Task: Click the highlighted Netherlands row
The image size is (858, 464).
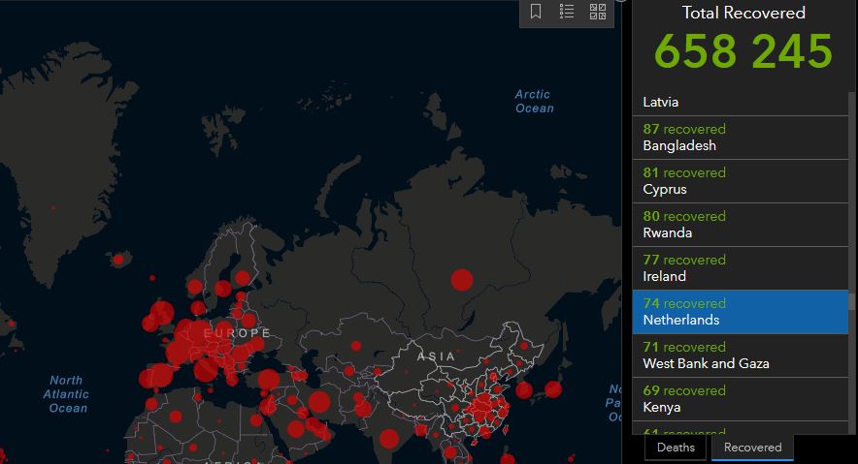Action: point(741,312)
